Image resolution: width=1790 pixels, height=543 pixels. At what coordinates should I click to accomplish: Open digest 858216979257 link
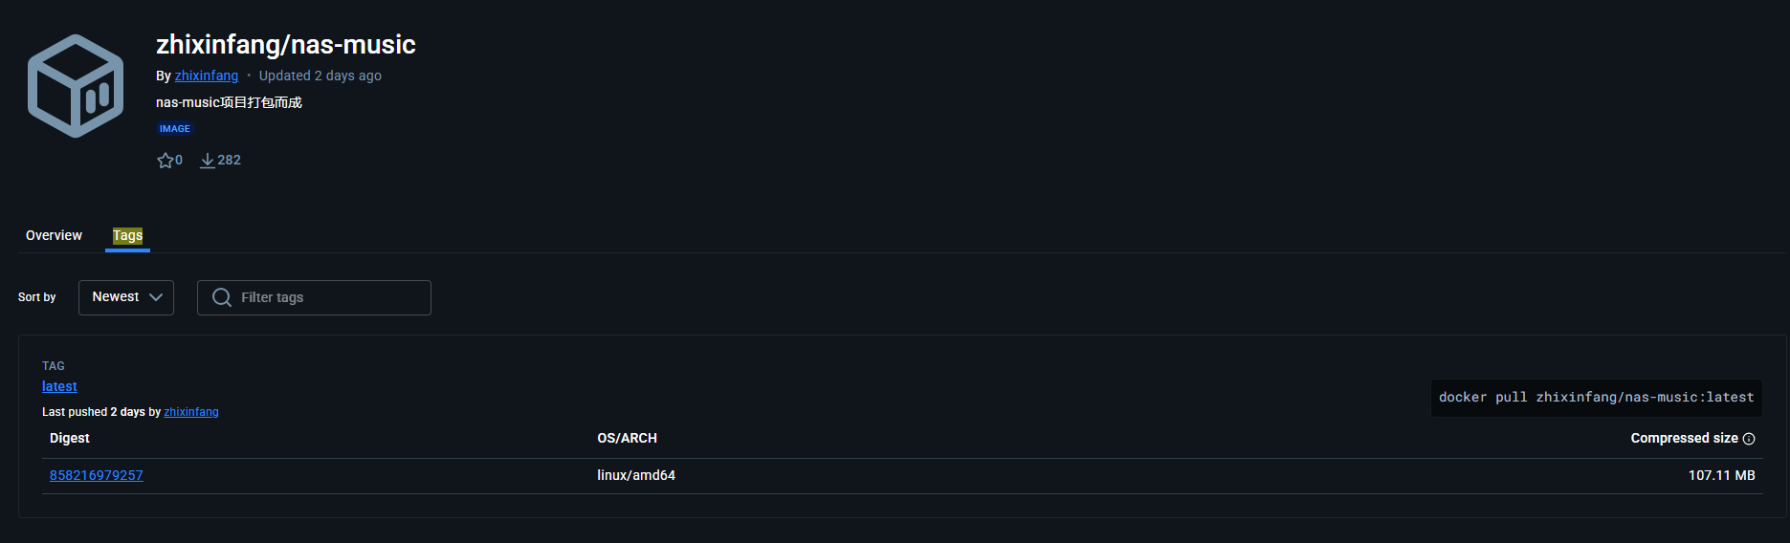[x=97, y=475]
